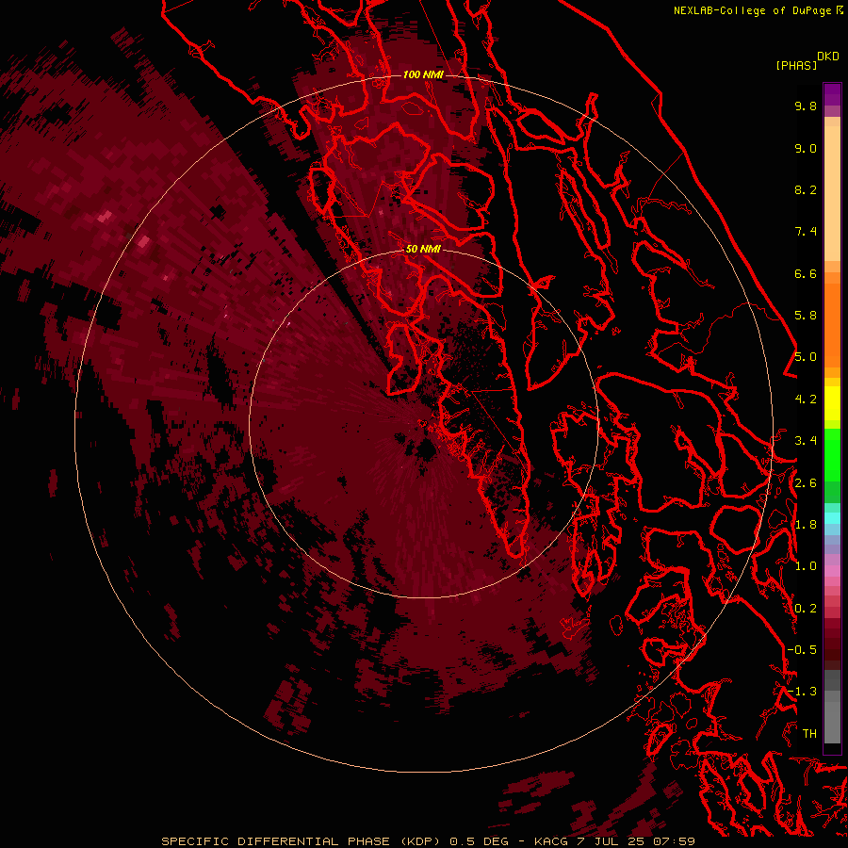Image resolution: width=848 pixels, height=848 pixels.
Task: Pick the pale peach segment of color bar
Action: [x=832, y=193]
